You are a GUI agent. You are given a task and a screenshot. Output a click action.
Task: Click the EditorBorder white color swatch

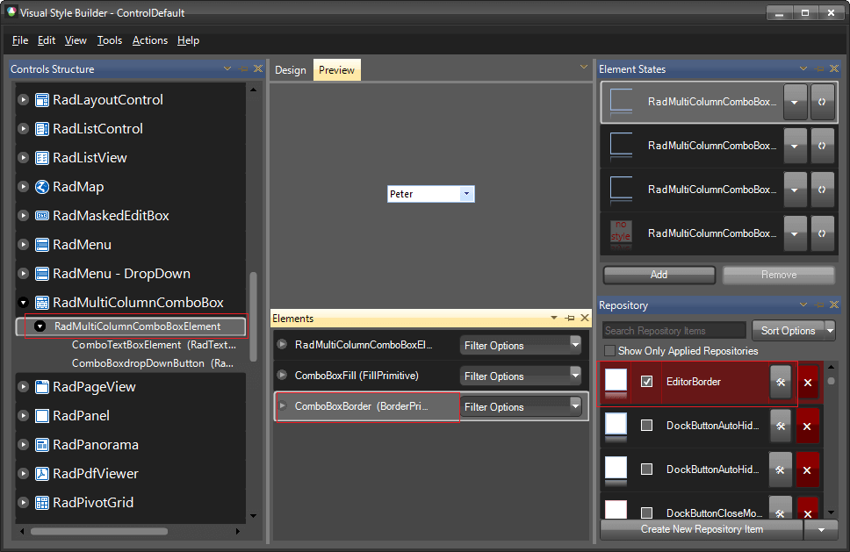coord(616,380)
